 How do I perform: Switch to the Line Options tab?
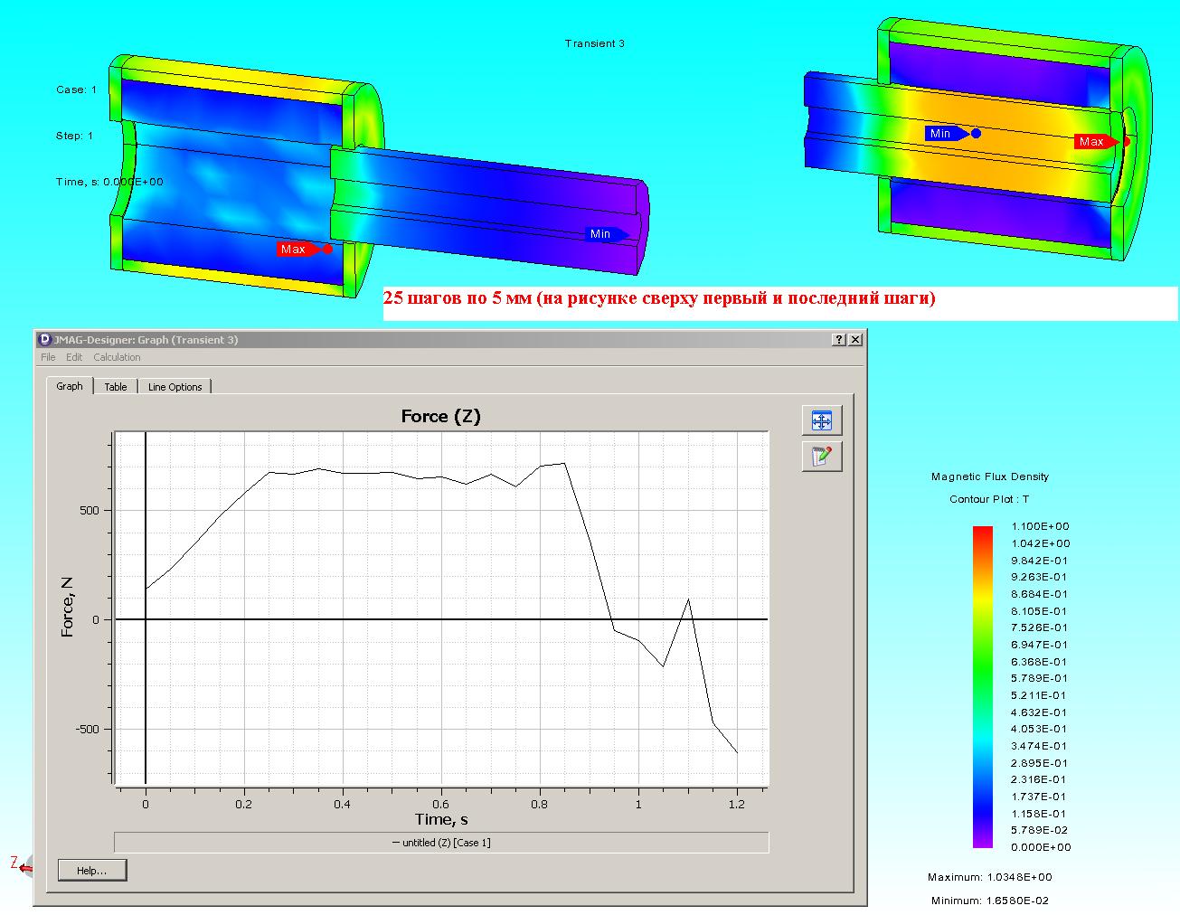(x=175, y=387)
